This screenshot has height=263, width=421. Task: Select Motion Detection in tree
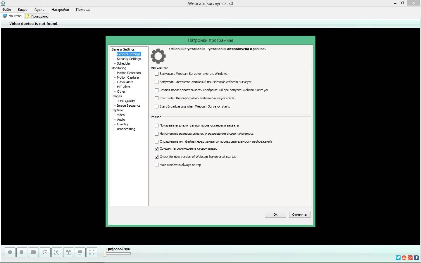coord(129,73)
